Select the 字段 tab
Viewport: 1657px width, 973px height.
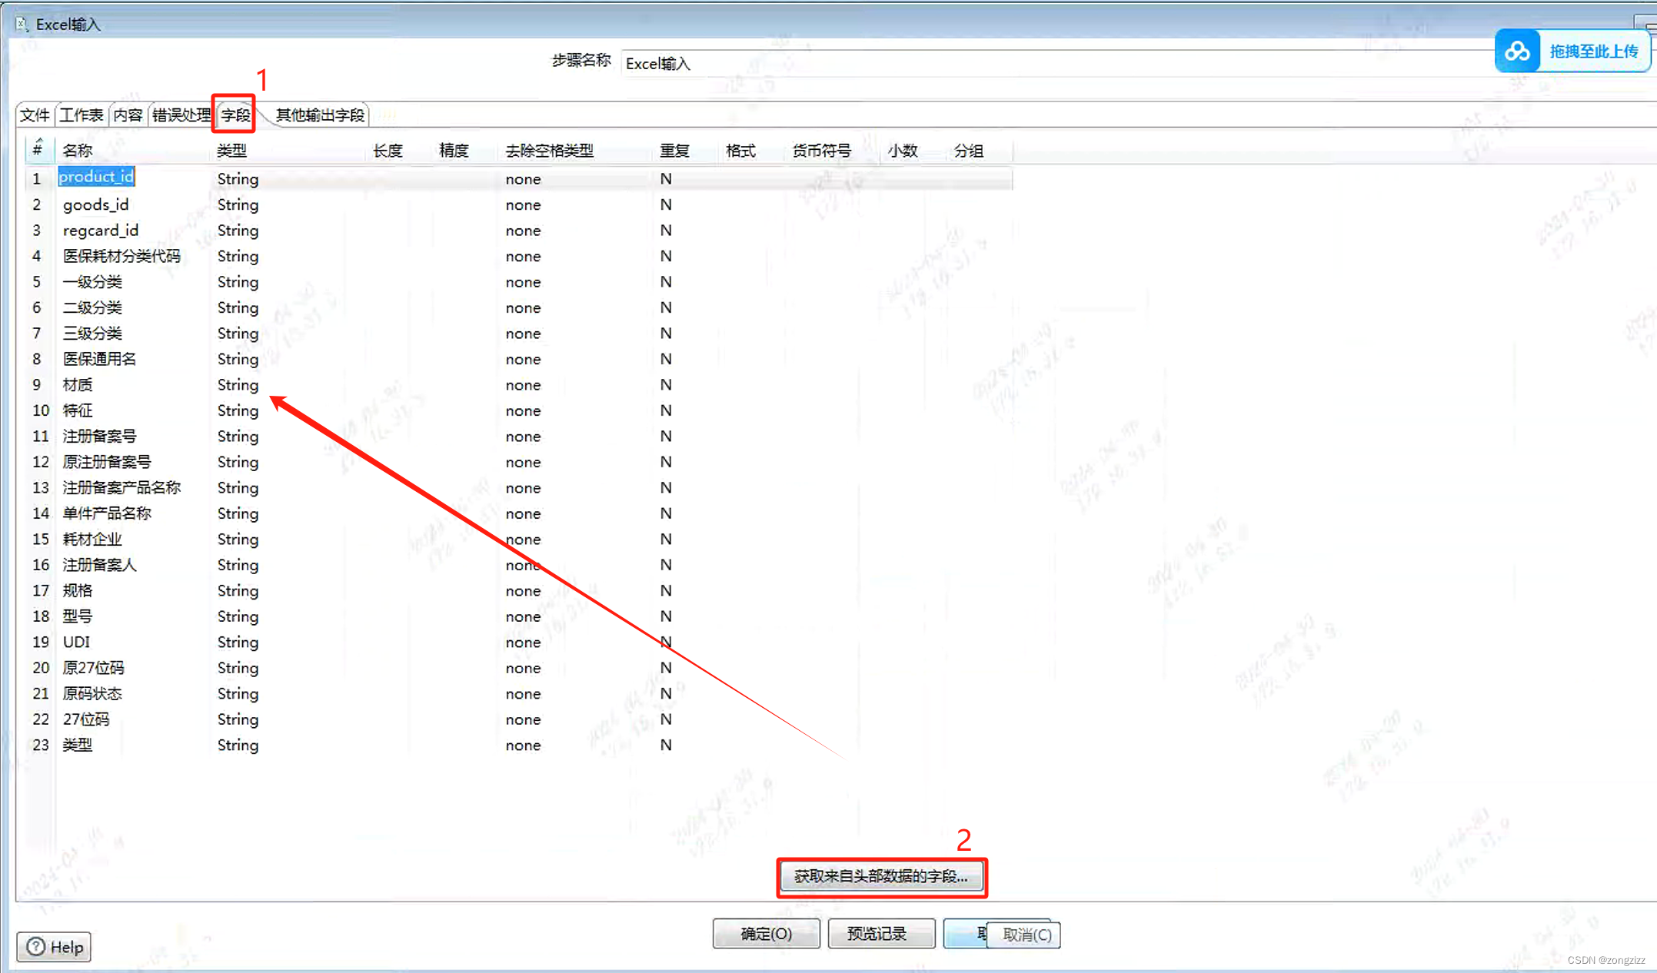[x=234, y=115]
